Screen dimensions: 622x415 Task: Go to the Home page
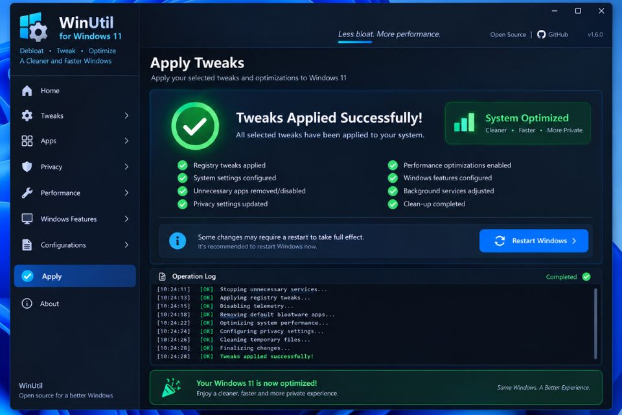(75, 91)
